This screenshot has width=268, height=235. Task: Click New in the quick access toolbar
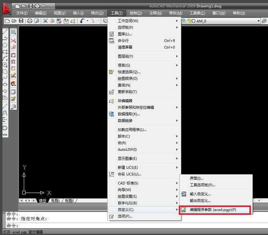click(17, 6)
